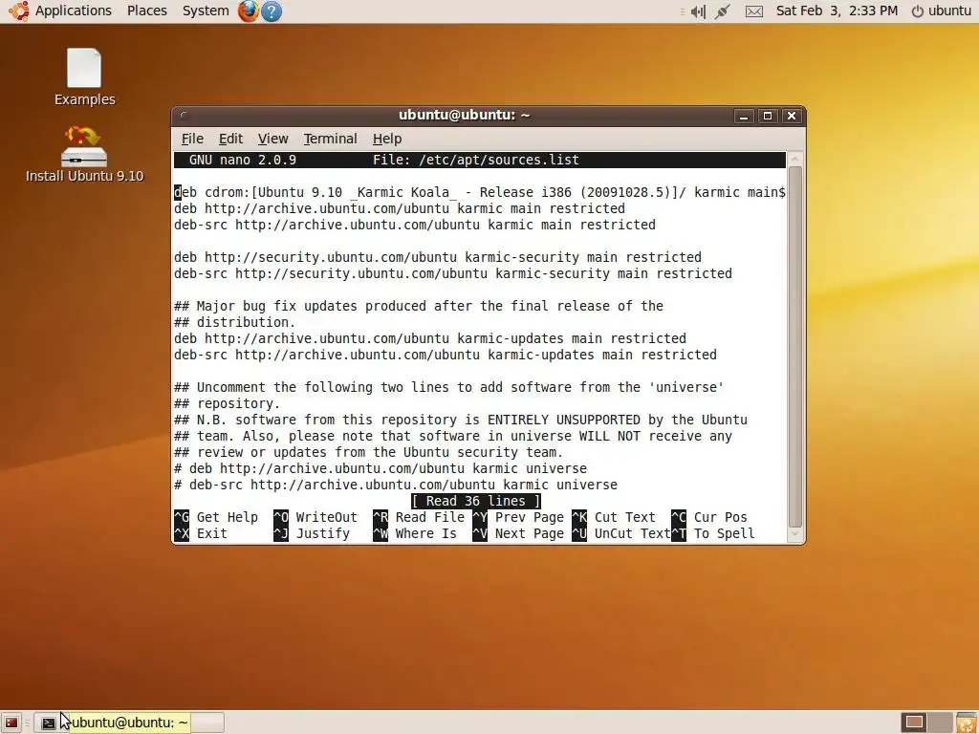
Task: Click the '^Y Prev Page' nano shortcut
Action: coord(518,517)
